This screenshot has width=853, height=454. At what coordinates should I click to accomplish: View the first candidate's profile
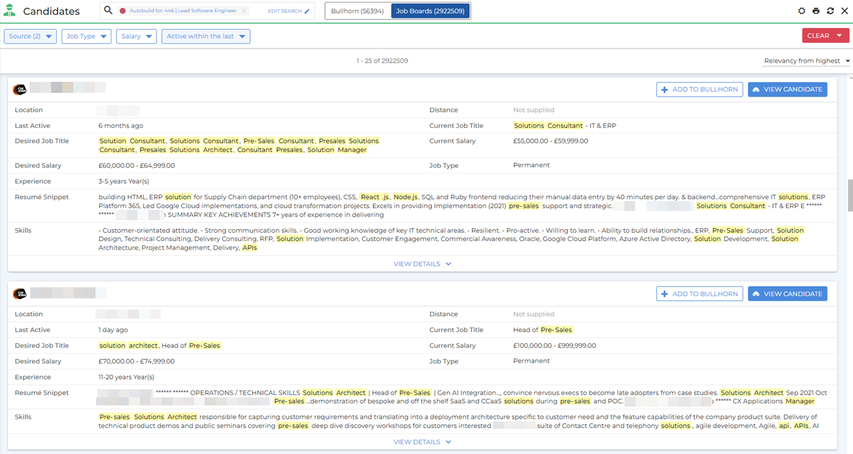(787, 89)
